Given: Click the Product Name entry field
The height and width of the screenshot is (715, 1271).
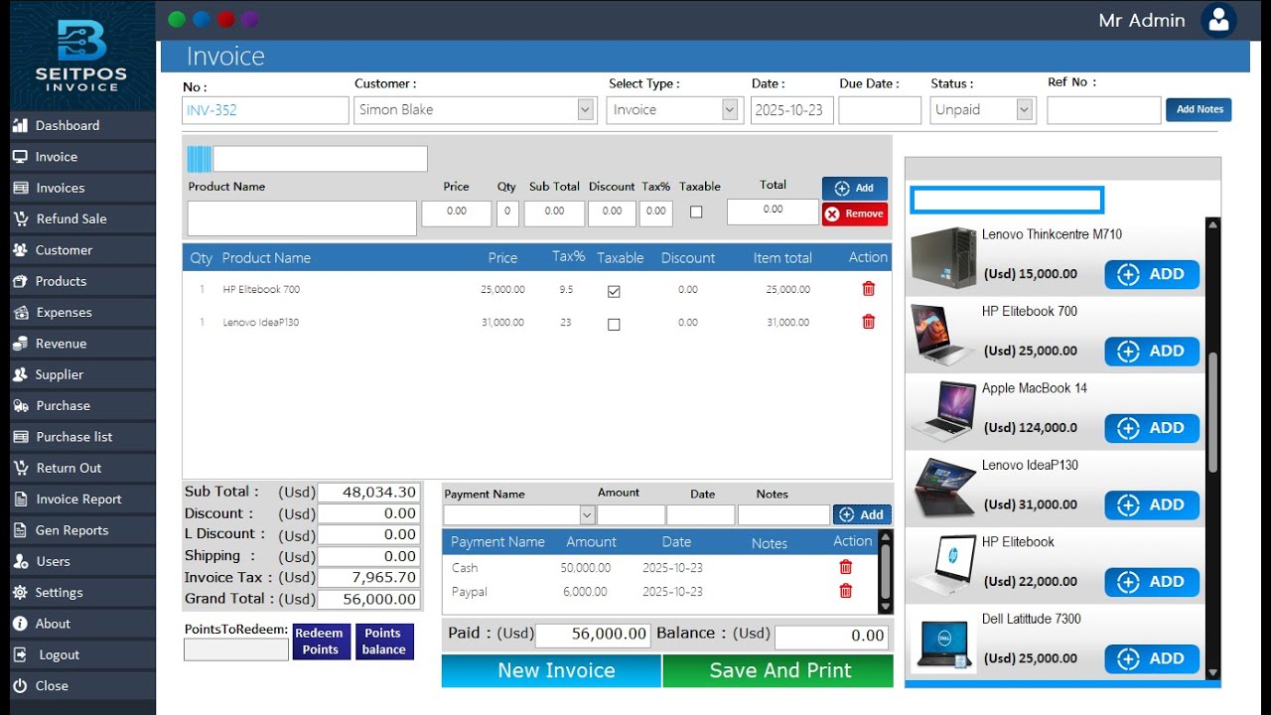Looking at the screenshot, I should (x=302, y=218).
